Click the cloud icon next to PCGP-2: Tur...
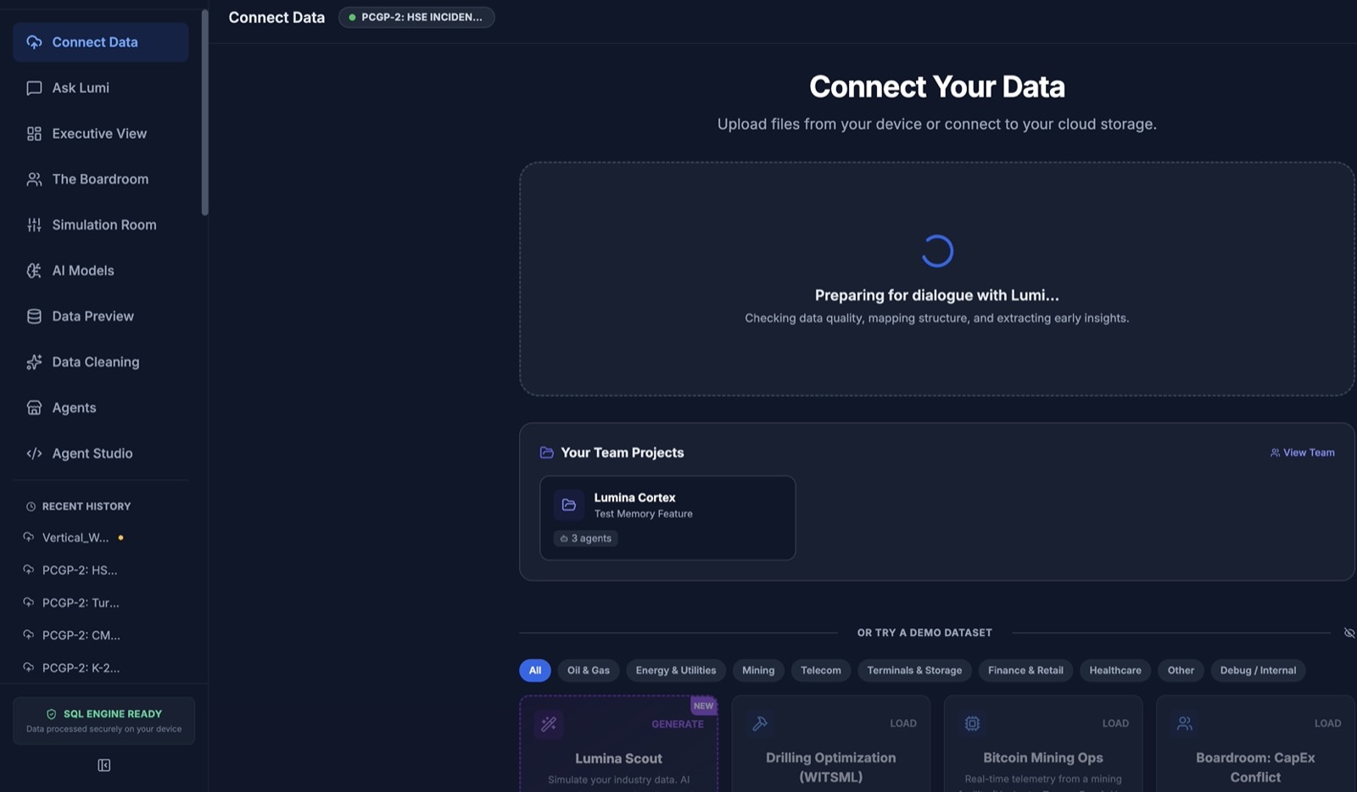This screenshot has width=1357, height=792. click(29, 603)
